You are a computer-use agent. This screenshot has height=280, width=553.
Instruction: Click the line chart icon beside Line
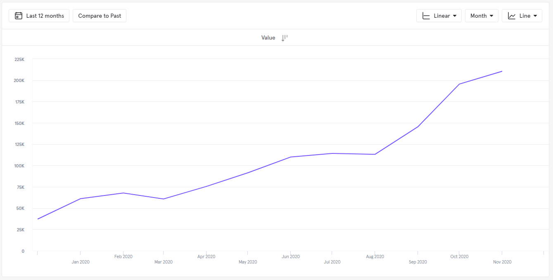[x=512, y=16]
